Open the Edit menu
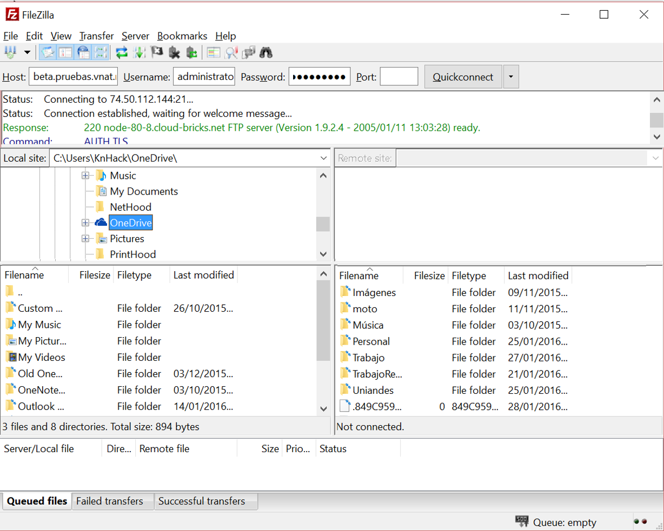 click(x=34, y=36)
